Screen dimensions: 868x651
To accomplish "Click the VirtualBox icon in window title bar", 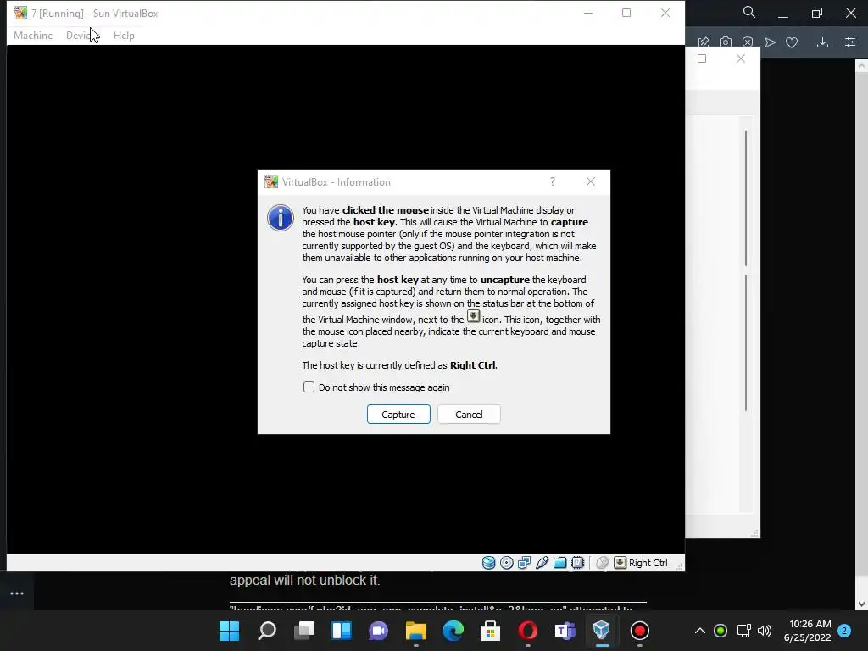I will [x=20, y=13].
